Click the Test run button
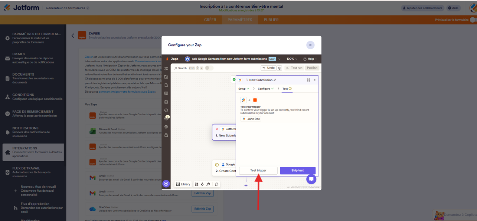This screenshot has width=477, height=221. tap(294, 68)
